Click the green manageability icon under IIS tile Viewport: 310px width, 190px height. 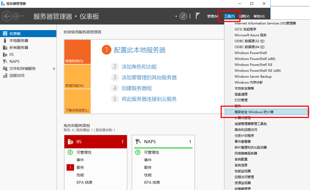[70, 152]
